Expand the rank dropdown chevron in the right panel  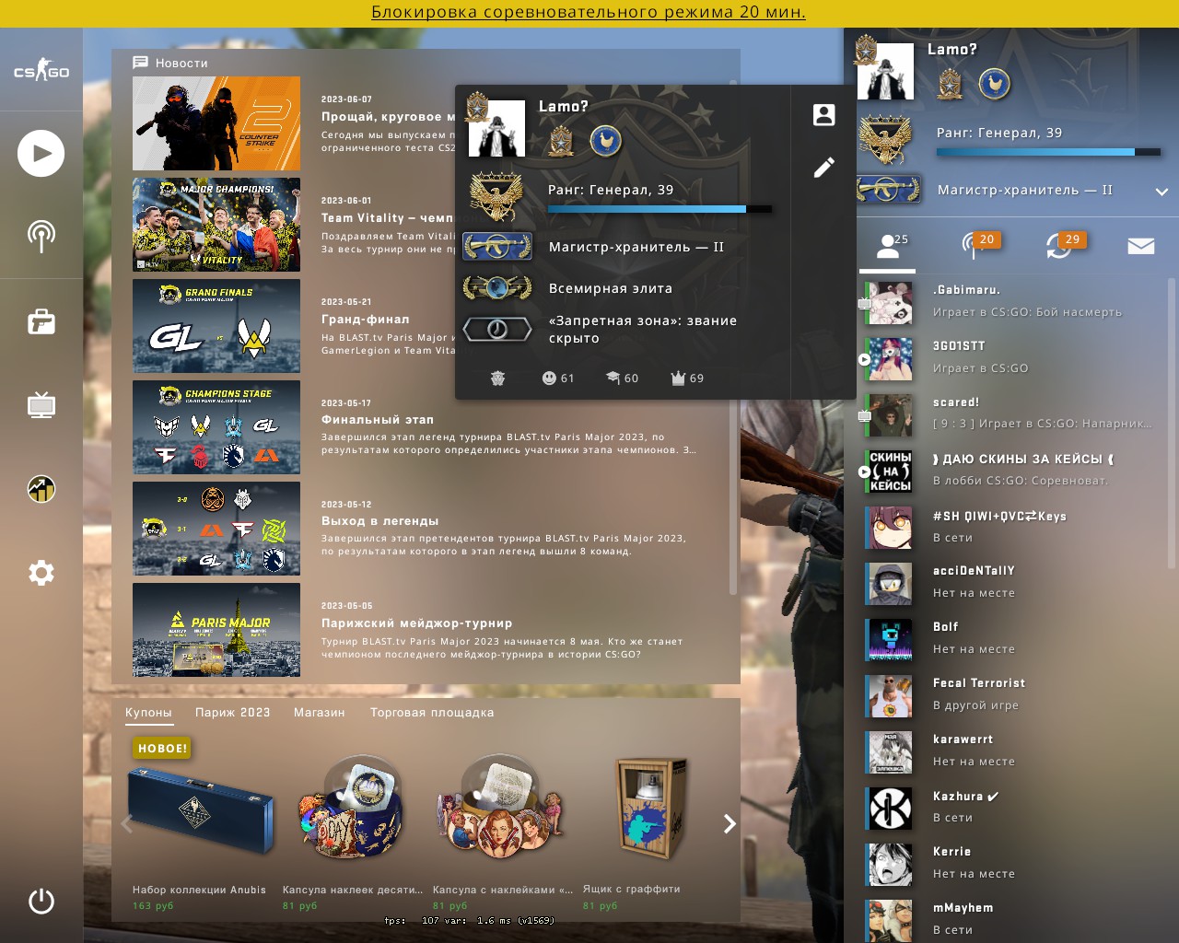pos(1161,192)
